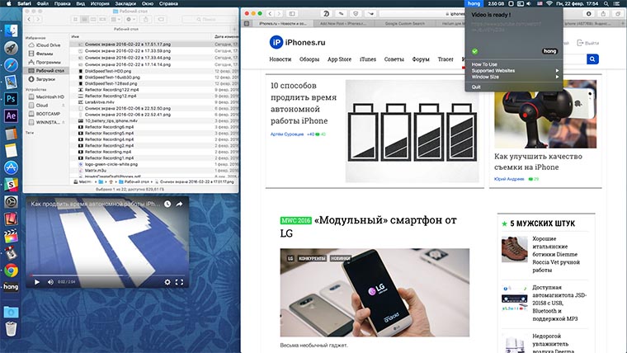Open Photoshop from the Dock

click(x=11, y=99)
